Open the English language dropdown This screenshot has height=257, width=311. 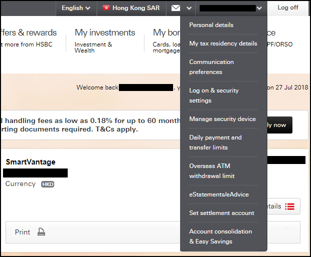pyautogui.click(x=76, y=8)
